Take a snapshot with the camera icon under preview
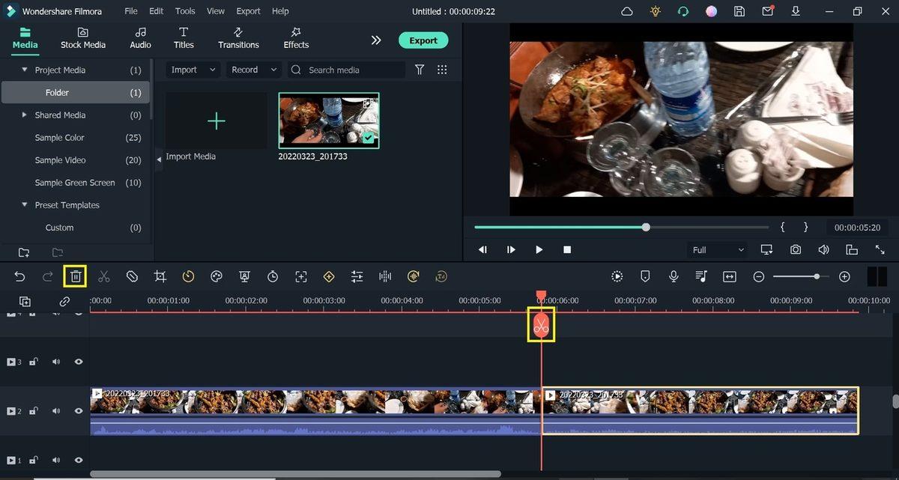 click(795, 249)
